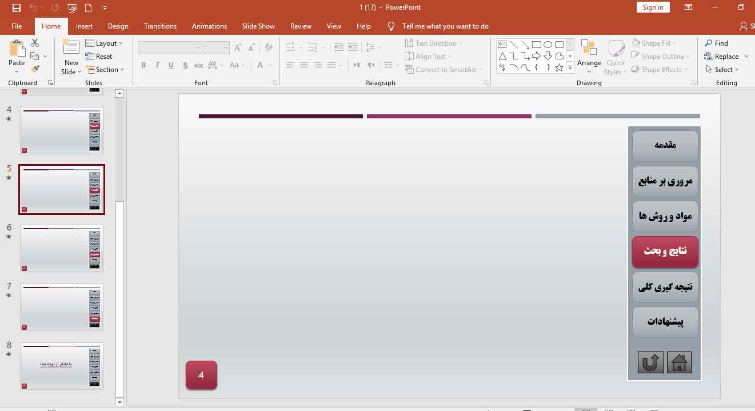Click the Save icon in title bar
Image resolution: width=755 pixels, height=411 pixels.
click(x=16, y=7)
